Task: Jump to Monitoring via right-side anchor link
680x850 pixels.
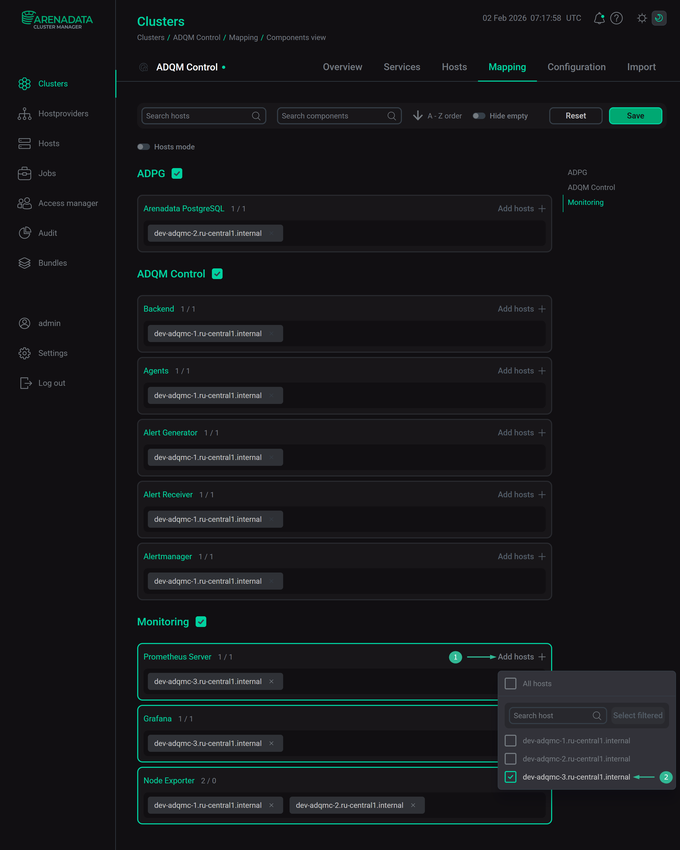Action: (x=585, y=202)
